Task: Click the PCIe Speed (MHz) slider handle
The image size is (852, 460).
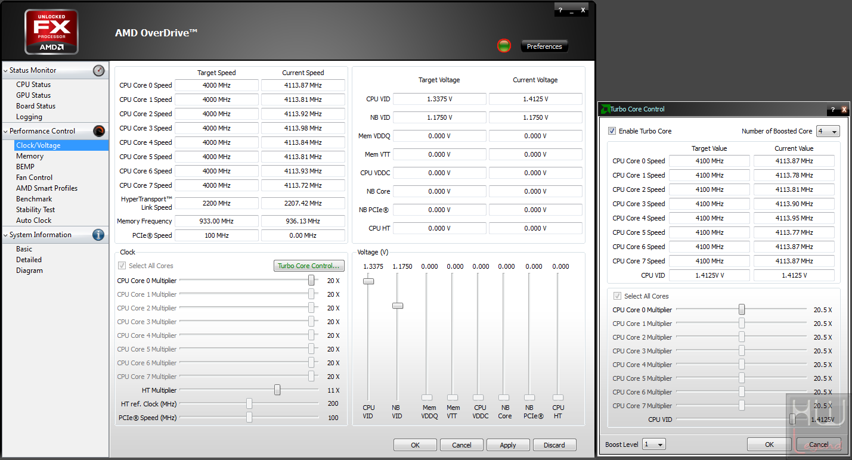Action: point(249,418)
